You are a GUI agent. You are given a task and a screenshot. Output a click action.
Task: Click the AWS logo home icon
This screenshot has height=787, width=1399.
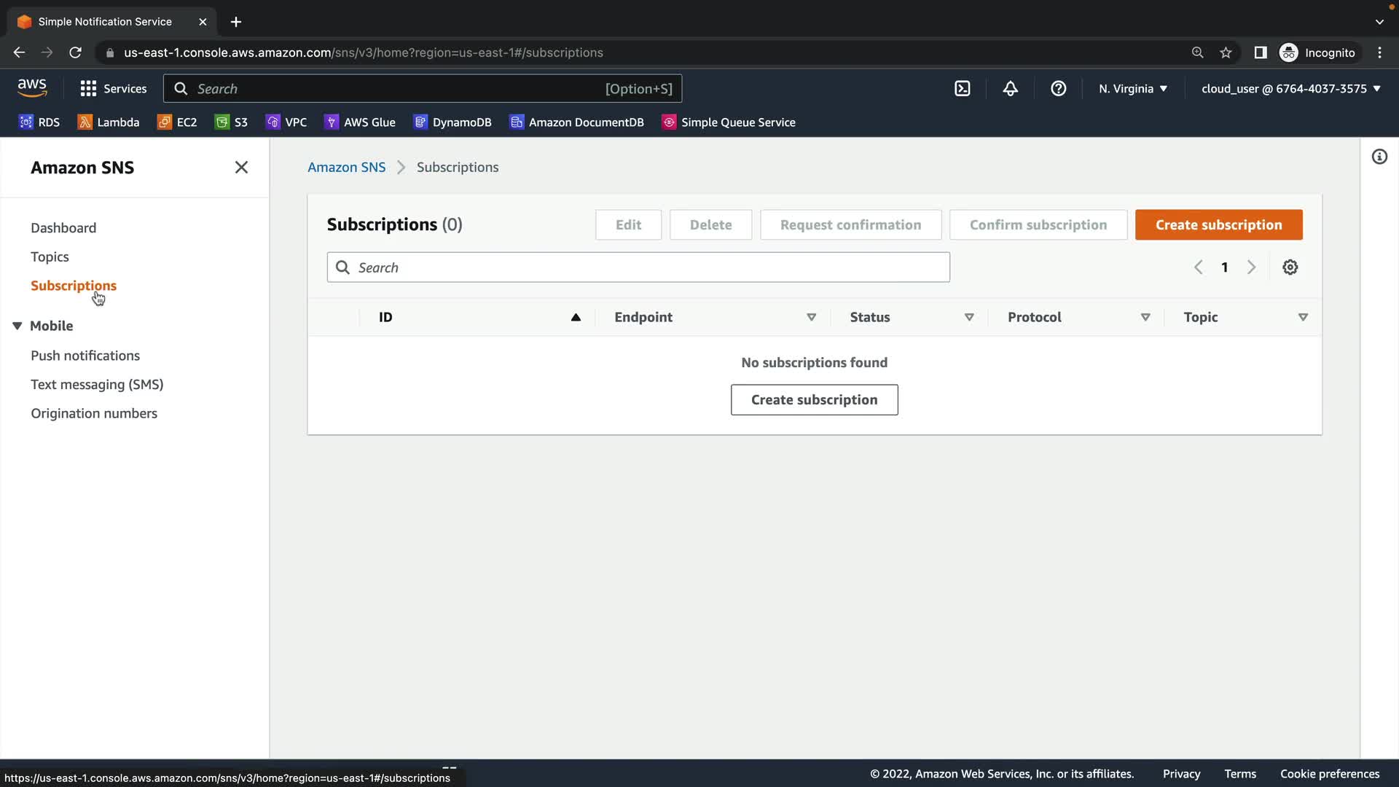[x=32, y=88]
